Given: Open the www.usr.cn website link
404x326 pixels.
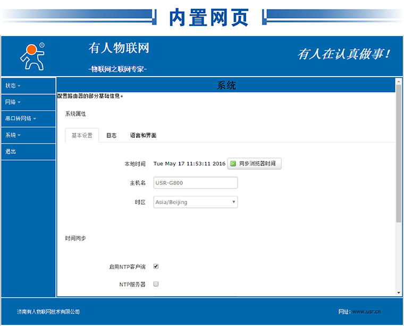Looking at the screenshot, I should (366, 312).
